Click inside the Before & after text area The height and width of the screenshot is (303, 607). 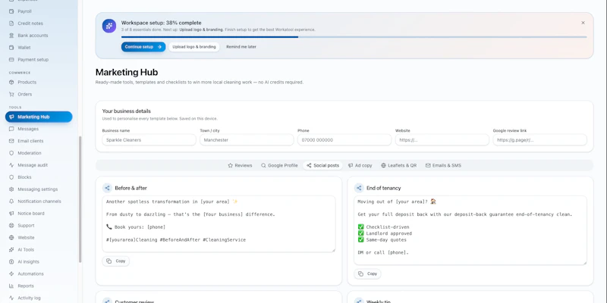coord(219,224)
